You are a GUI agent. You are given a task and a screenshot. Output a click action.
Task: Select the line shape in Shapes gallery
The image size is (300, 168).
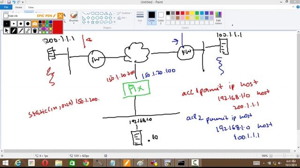click(84, 14)
